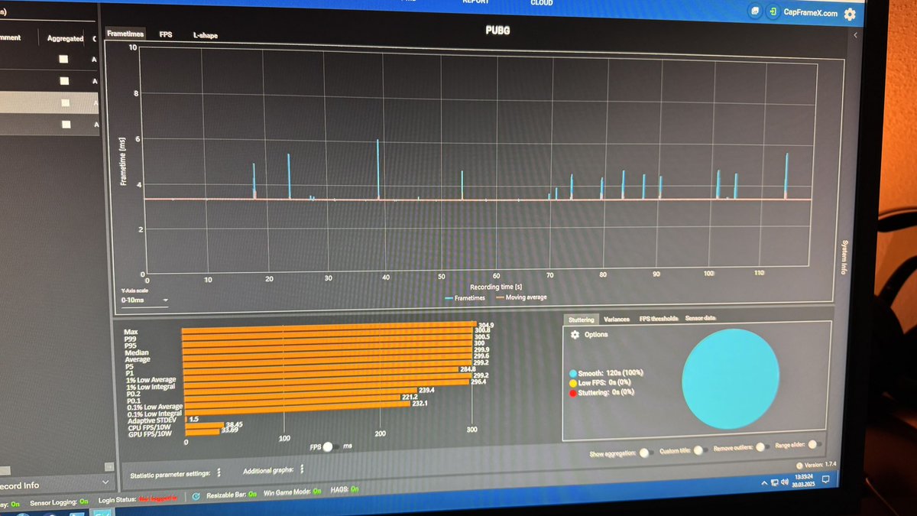Toggle the FPS / ms unit switch

(x=332, y=446)
